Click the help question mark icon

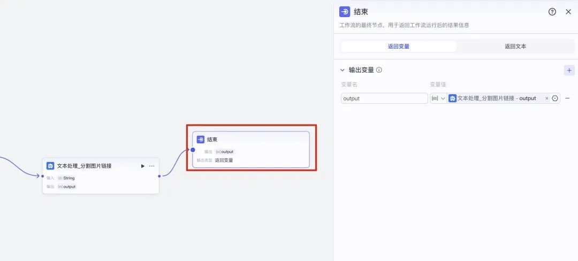(552, 12)
